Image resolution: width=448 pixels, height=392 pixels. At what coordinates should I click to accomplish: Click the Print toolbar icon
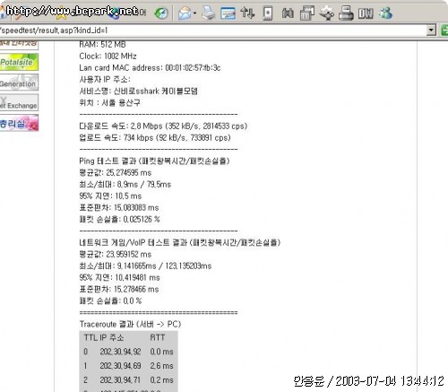[208, 13]
